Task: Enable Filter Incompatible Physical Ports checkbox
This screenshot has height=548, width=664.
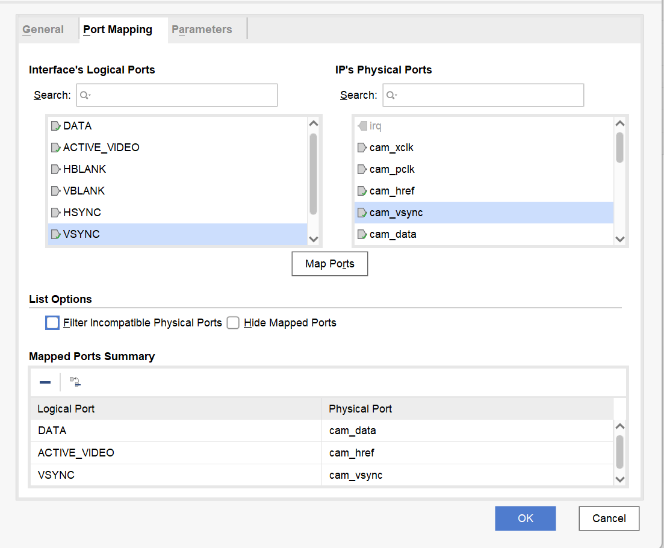Action: pyautogui.click(x=52, y=323)
